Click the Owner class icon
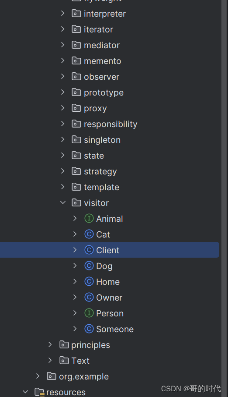Image resolution: width=228 pixels, height=397 pixels. (89, 297)
